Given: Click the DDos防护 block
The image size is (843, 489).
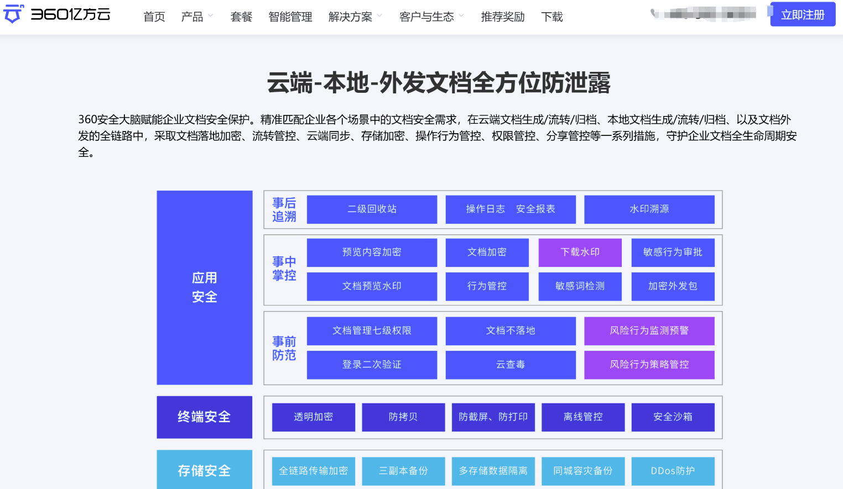Looking at the screenshot, I should 673,471.
